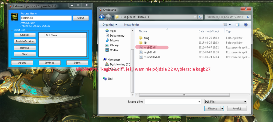Select Muzyka library
This screenshot has width=273, height=122.
point(112,40)
